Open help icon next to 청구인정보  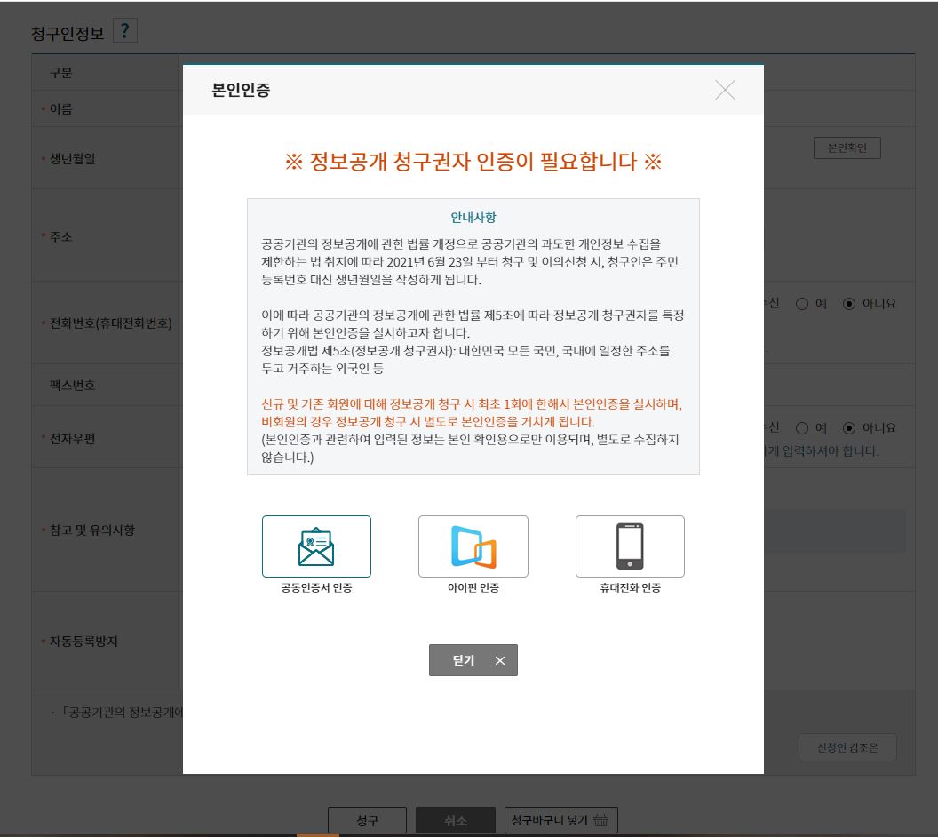(x=125, y=30)
